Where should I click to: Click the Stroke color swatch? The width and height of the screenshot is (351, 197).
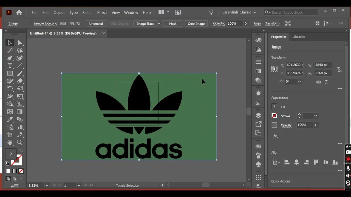274,116
